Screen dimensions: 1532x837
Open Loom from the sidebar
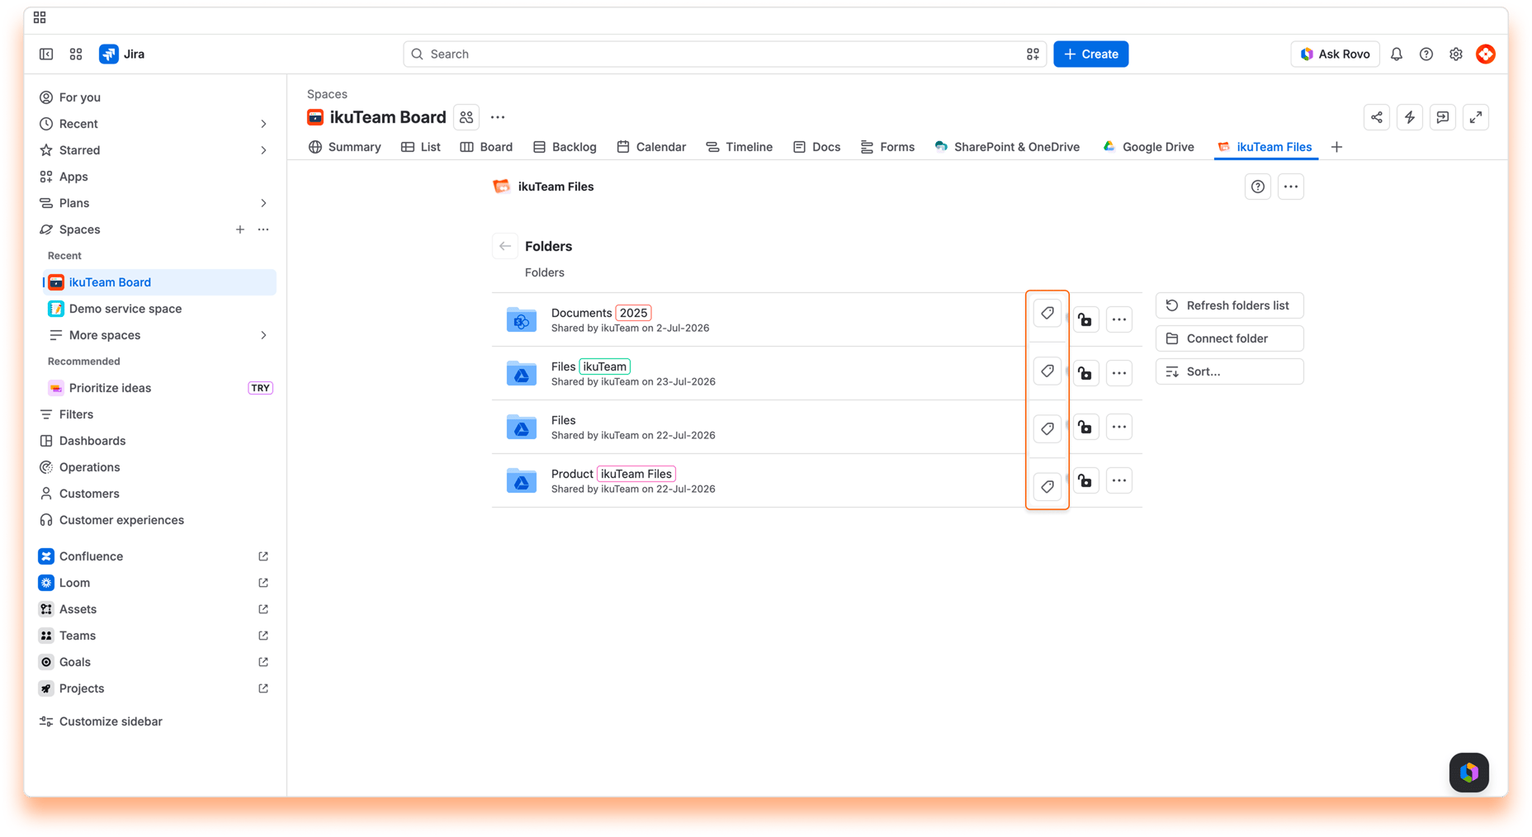[154, 583]
